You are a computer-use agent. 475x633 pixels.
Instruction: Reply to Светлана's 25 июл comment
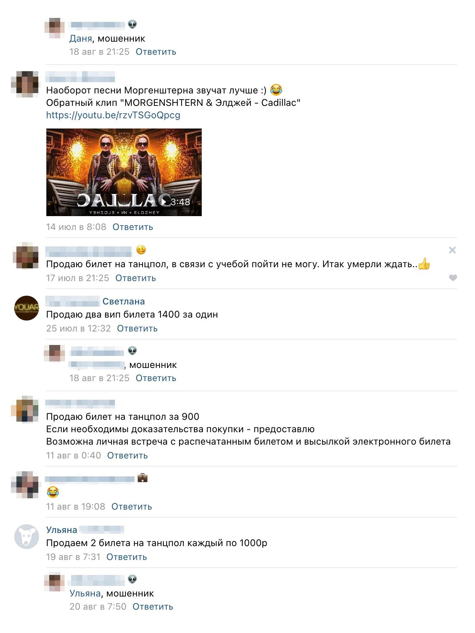[x=137, y=329]
